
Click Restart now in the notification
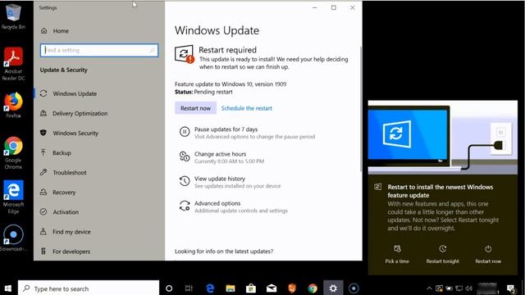[x=488, y=255]
